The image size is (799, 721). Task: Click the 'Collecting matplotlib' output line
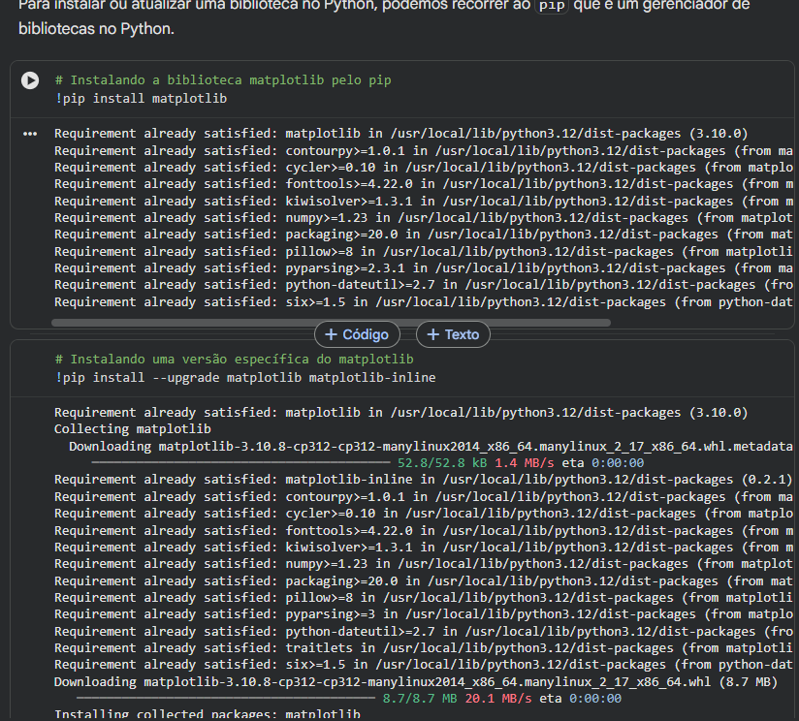coord(133,428)
